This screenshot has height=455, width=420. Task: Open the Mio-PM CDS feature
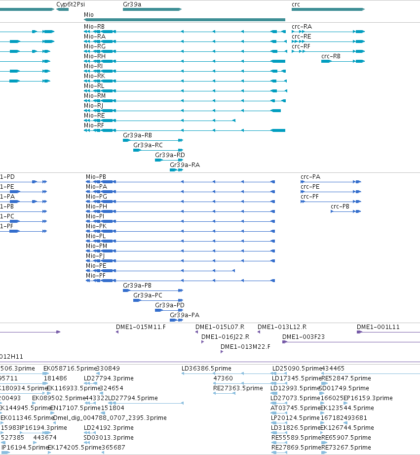click(180, 251)
